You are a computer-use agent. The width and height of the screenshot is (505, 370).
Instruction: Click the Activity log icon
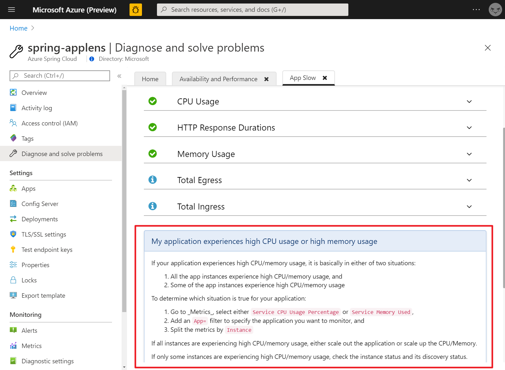[13, 108]
